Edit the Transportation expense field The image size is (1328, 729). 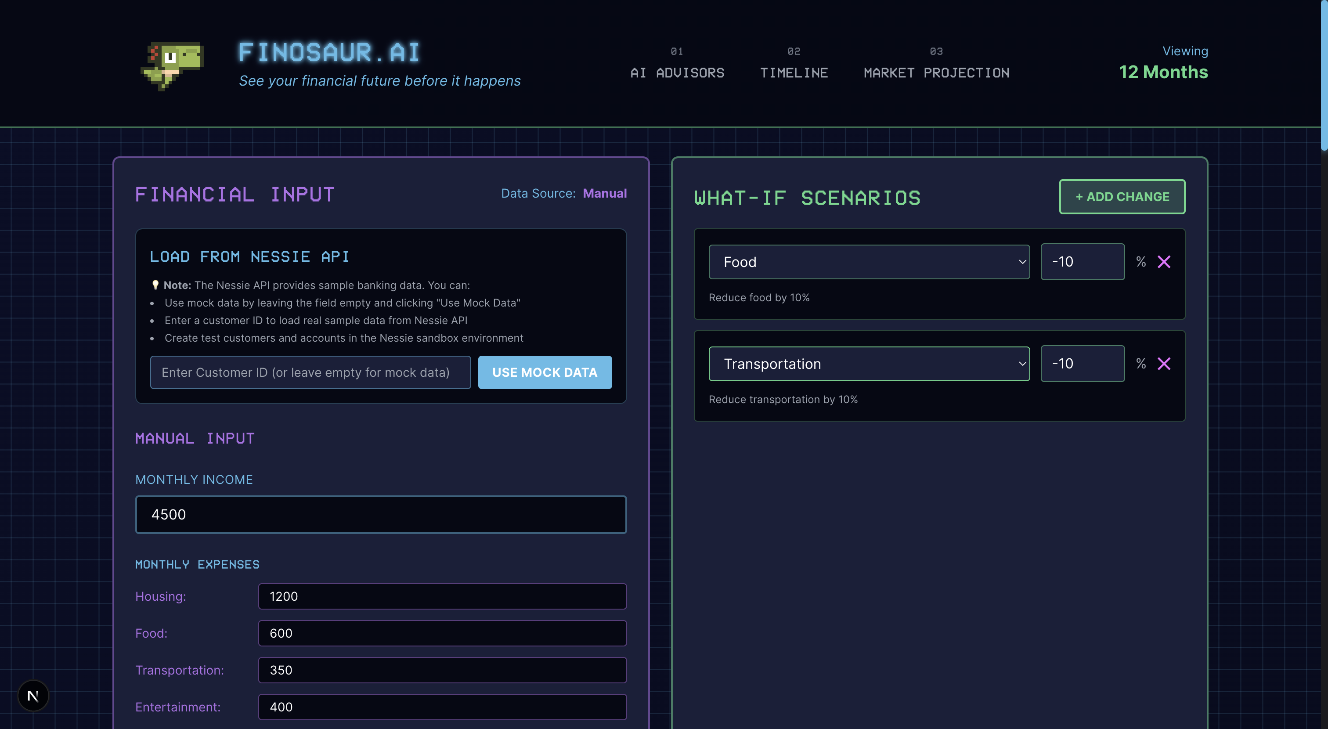442,670
